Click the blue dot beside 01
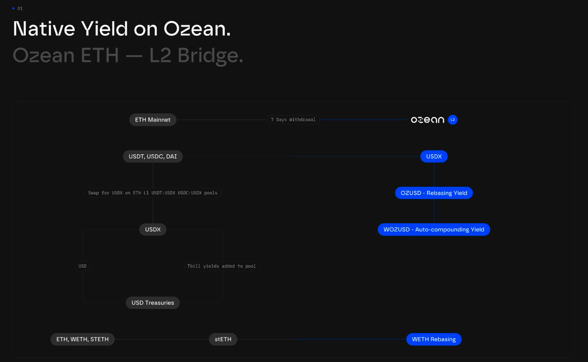Viewport: 588px width, 362px height. pyautogui.click(x=13, y=8)
